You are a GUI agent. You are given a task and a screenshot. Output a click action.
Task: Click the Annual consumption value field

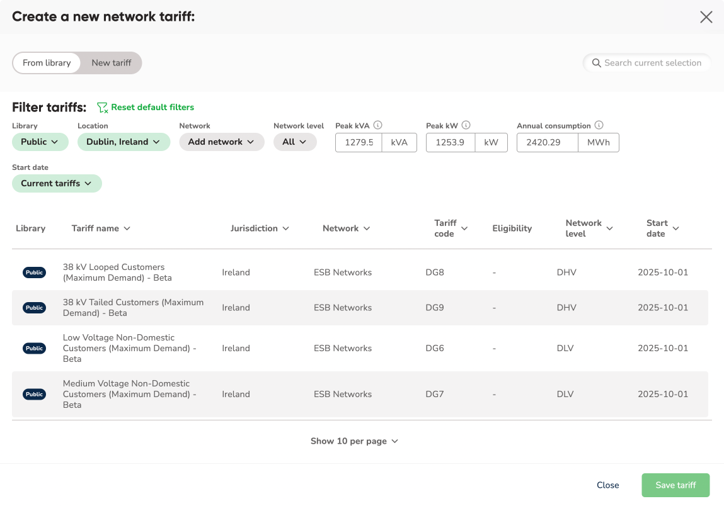(x=547, y=142)
